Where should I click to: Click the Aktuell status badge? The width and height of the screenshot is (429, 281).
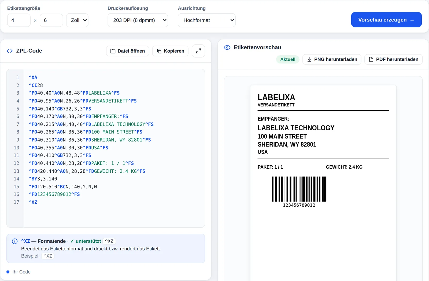coord(288,59)
